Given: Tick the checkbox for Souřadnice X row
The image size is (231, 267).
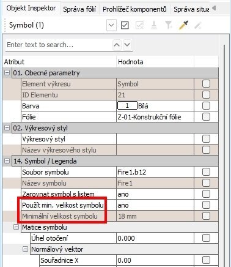Looking at the screenshot, I should [x=206, y=260].
